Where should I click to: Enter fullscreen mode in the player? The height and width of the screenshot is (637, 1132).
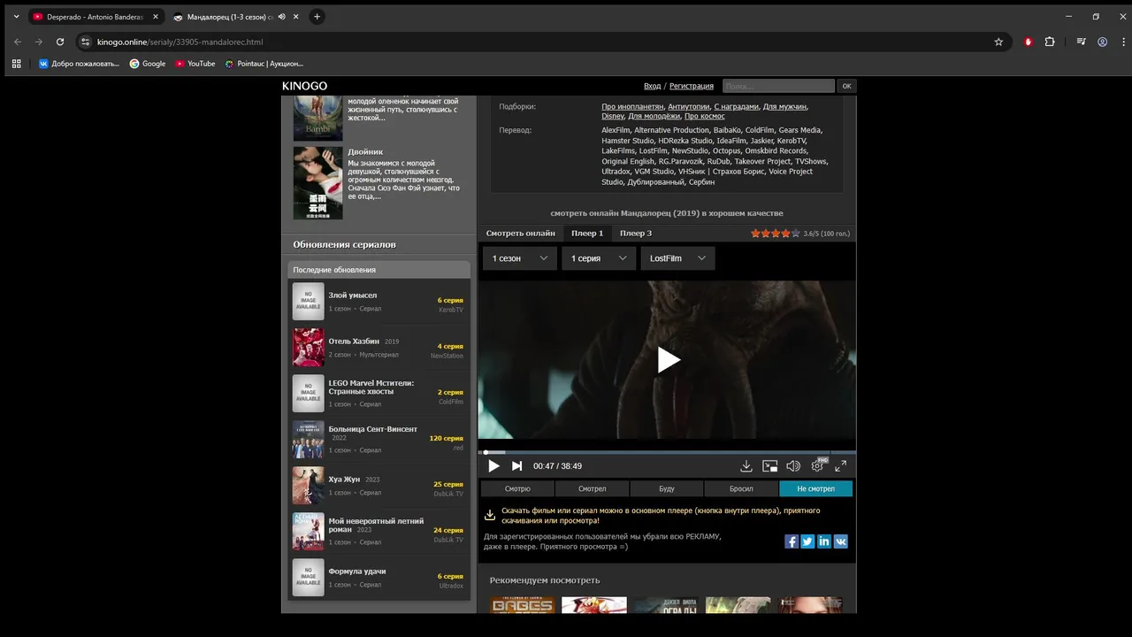click(841, 466)
